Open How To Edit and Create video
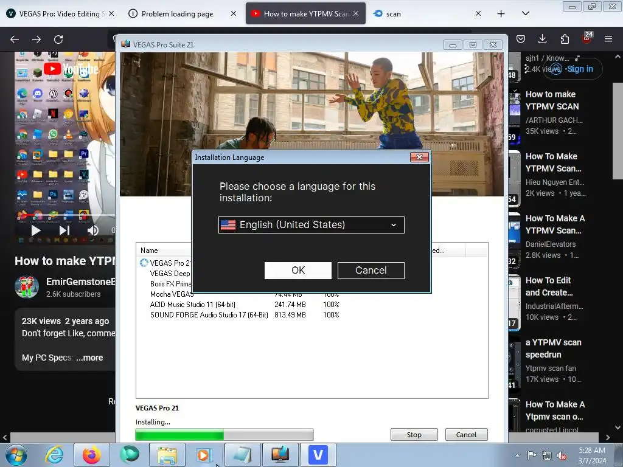The height and width of the screenshot is (467, 623). [x=549, y=286]
